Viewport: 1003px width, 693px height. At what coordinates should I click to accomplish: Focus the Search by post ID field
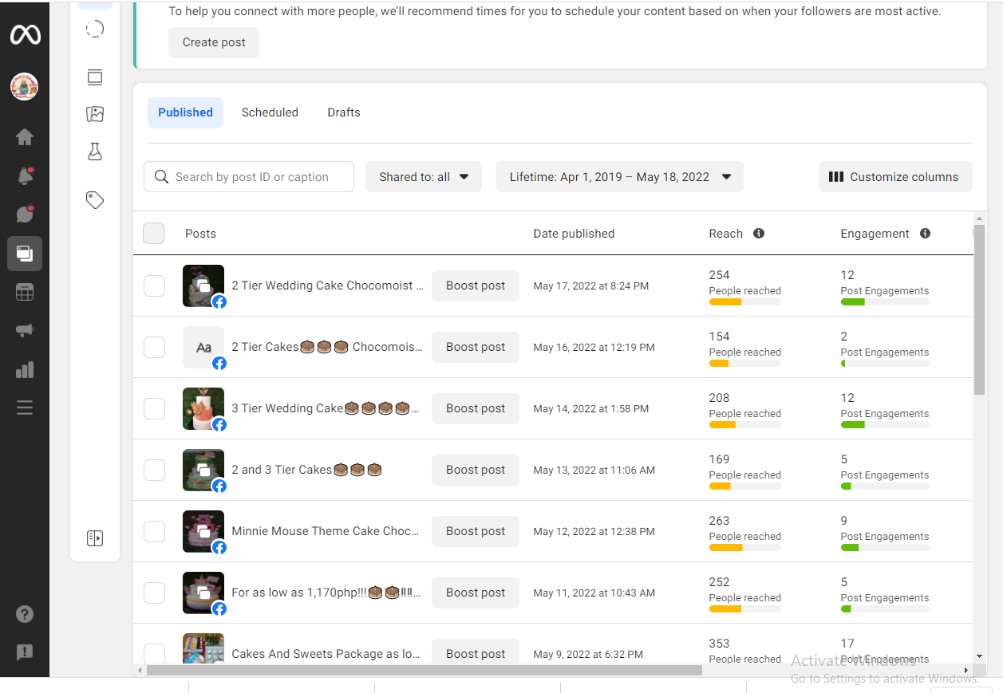point(249,177)
